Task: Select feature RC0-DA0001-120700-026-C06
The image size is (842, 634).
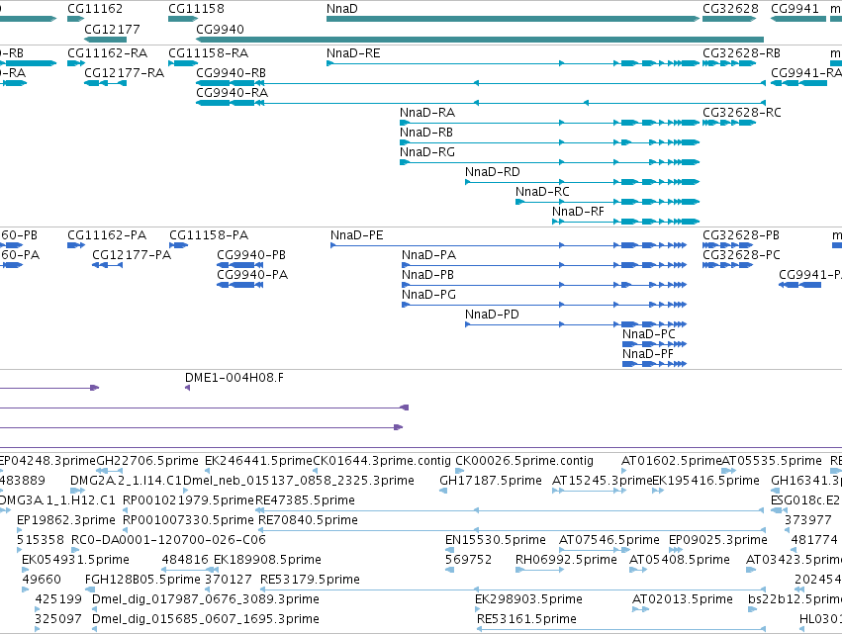Action: pos(75,550)
